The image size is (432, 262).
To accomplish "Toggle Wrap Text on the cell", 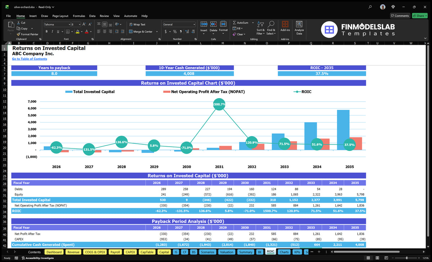I will (137, 24).
